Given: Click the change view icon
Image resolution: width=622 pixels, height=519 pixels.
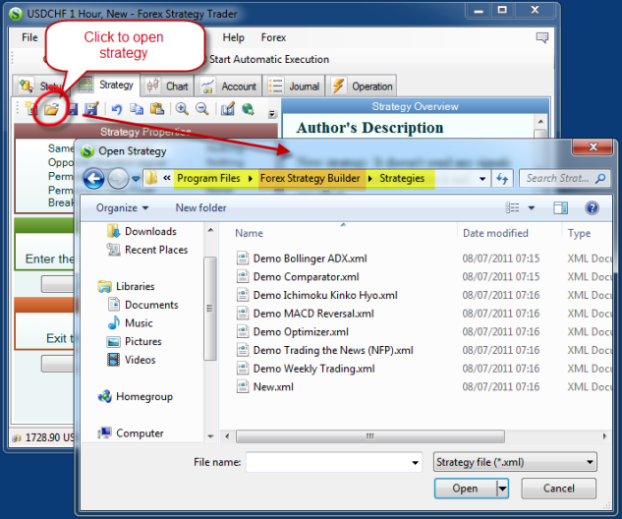Looking at the screenshot, I should [x=512, y=208].
